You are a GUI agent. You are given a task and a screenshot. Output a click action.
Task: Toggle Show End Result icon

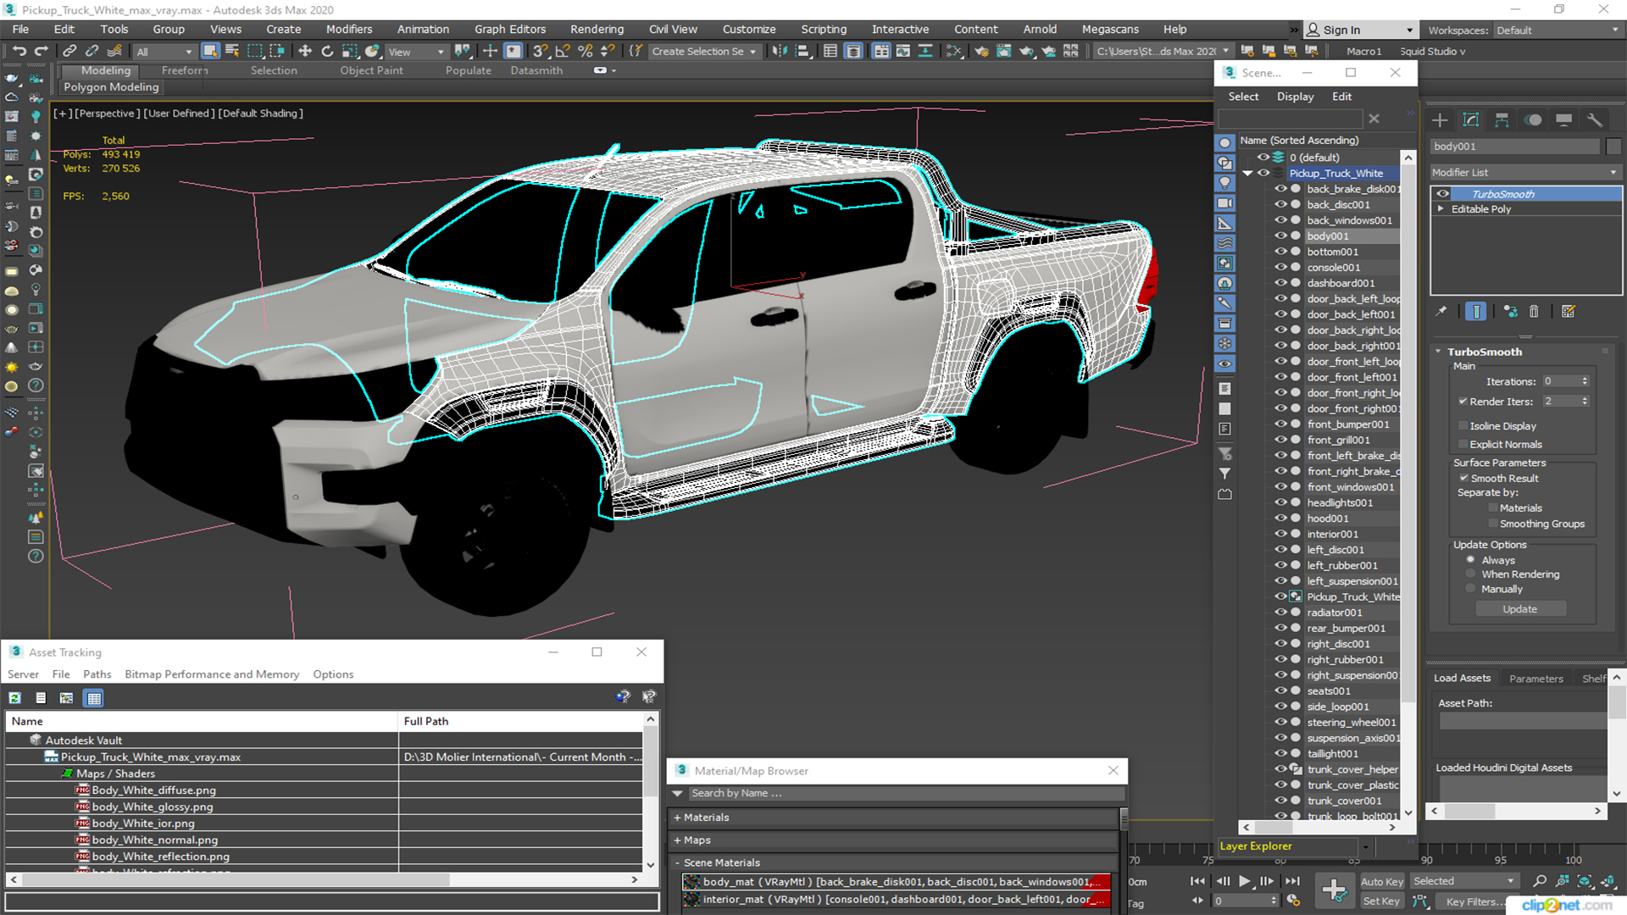[x=1475, y=312]
